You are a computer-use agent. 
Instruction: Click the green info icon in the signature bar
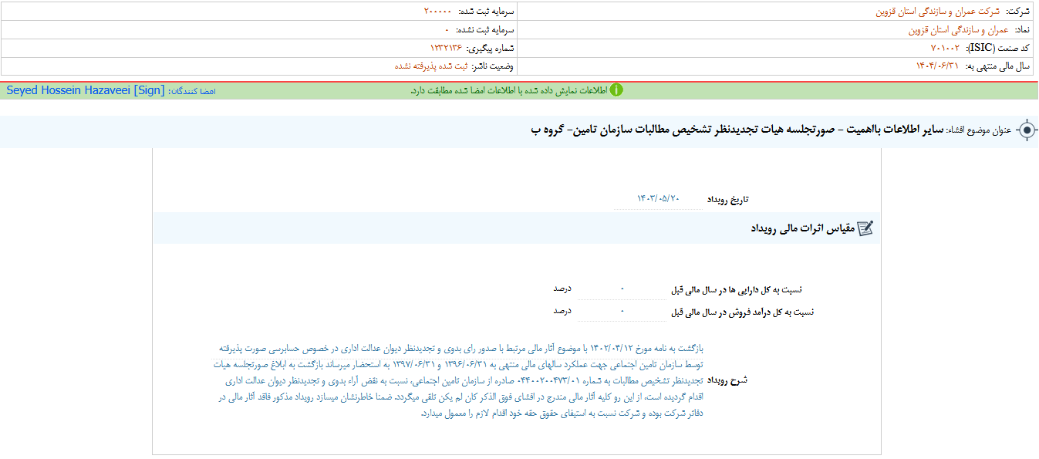616,90
